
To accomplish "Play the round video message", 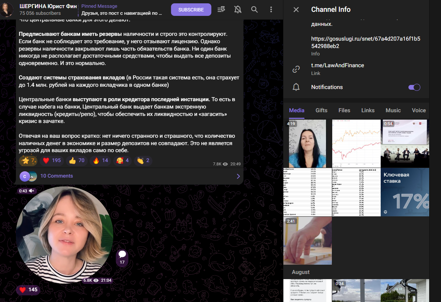I will [65, 235].
